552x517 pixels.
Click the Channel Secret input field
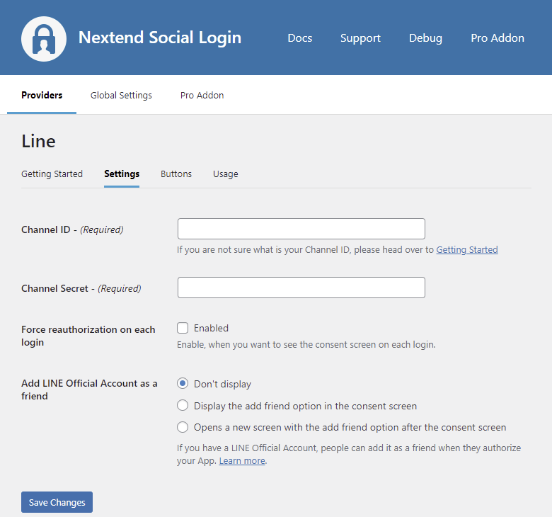[301, 288]
